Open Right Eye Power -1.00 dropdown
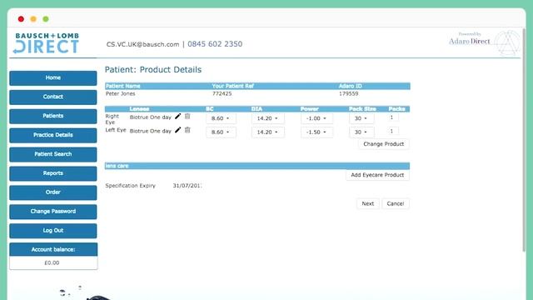Image resolution: width=533 pixels, height=300 pixels. pos(316,118)
